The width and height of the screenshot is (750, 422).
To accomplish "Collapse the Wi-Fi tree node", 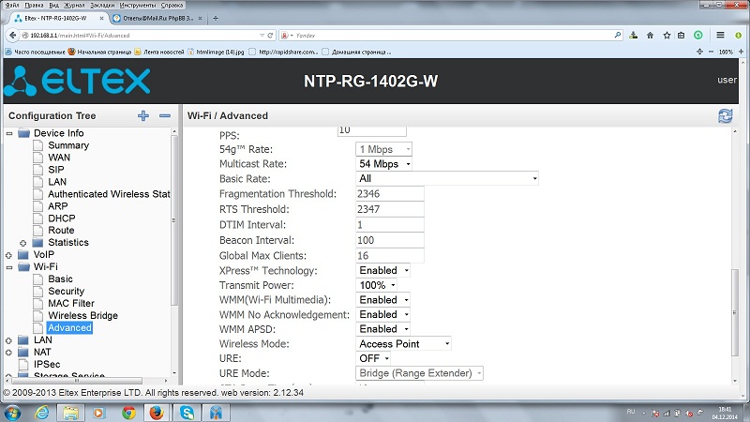I will pos(9,267).
